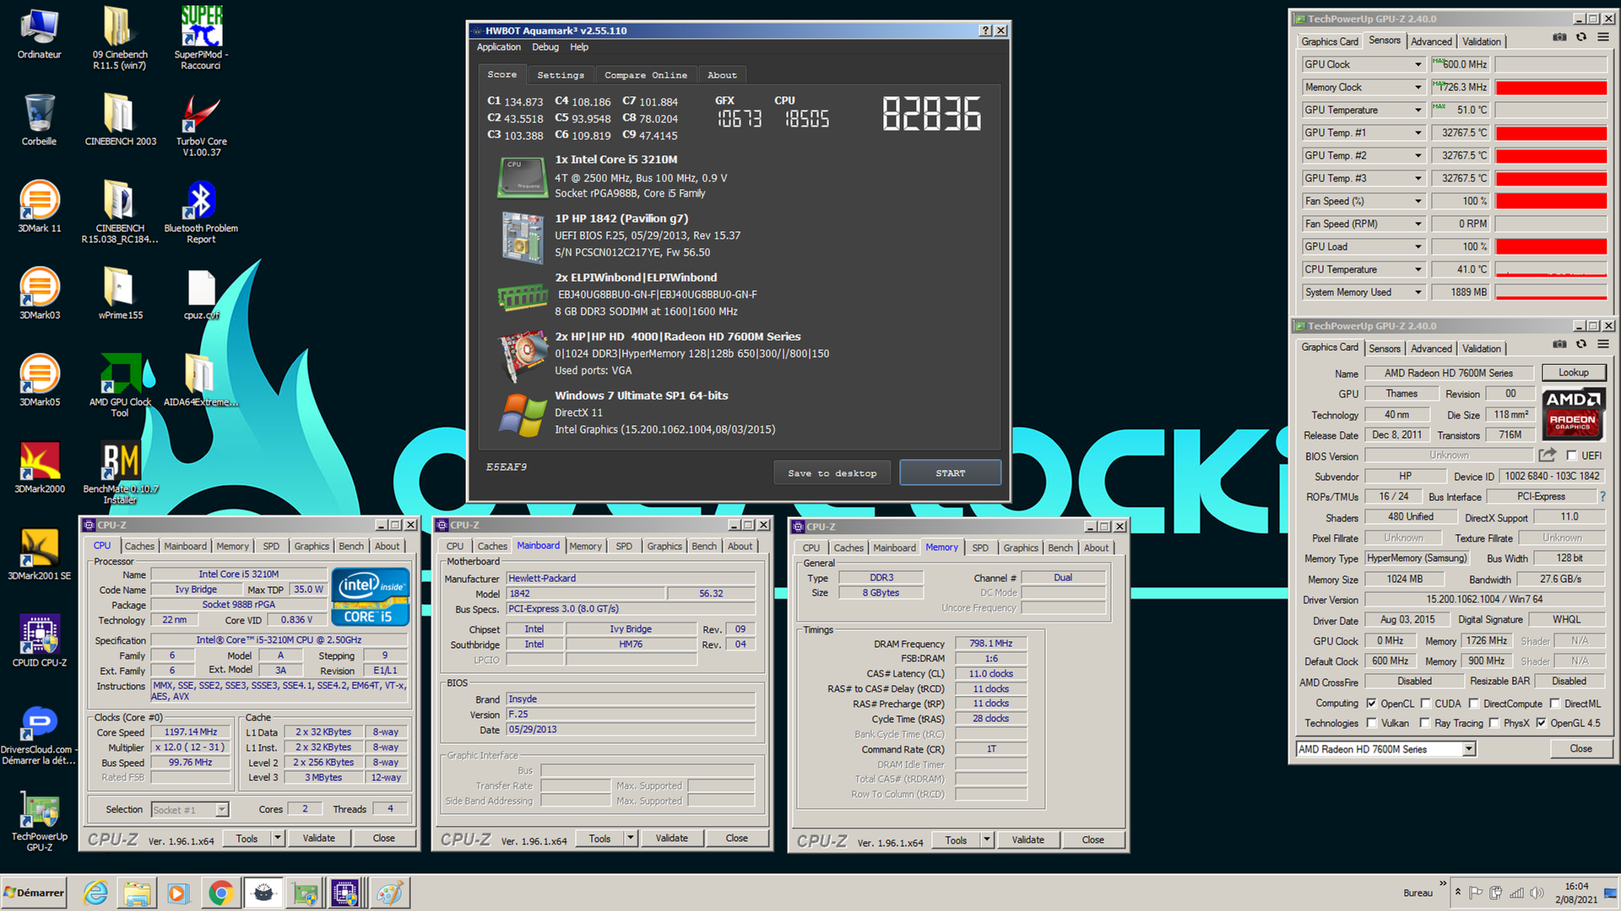
Task: Switch to the Settings tab in Aquamark
Action: (561, 75)
